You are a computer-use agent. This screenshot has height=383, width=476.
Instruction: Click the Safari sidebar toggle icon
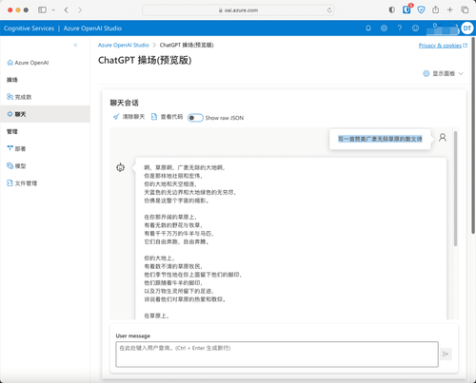(42, 10)
